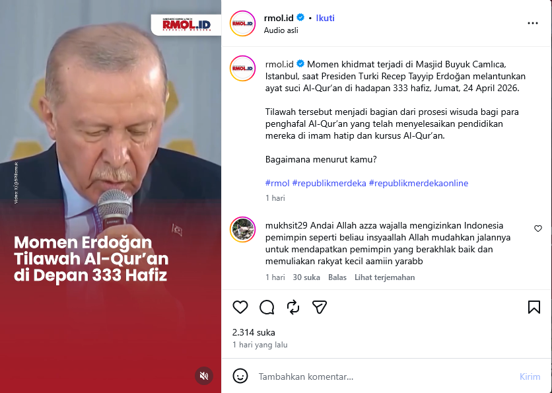
Task: Open emoji picker smiley icon
Action: (240, 376)
